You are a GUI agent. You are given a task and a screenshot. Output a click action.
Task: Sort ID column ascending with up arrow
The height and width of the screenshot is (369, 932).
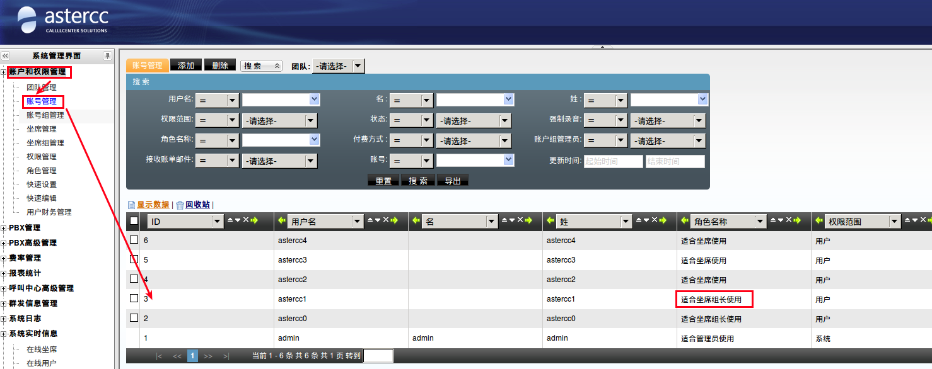[x=230, y=220]
